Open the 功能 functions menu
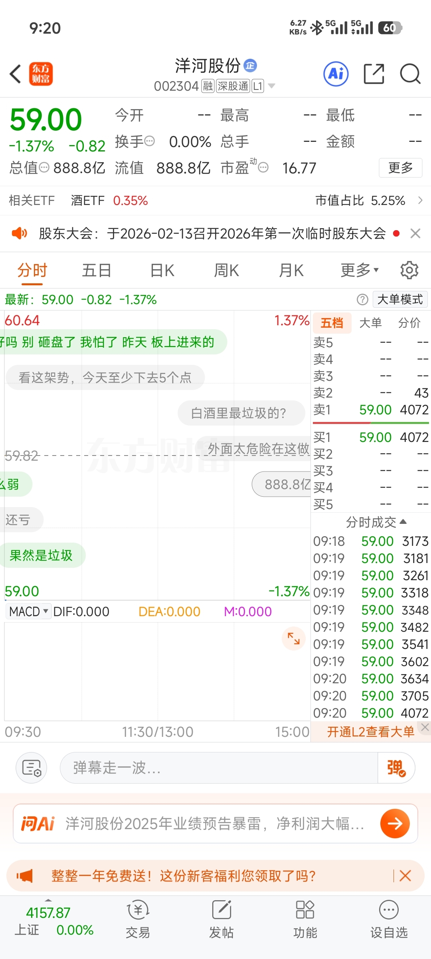The height and width of the screenshot is (959, 431). [305, 920]
